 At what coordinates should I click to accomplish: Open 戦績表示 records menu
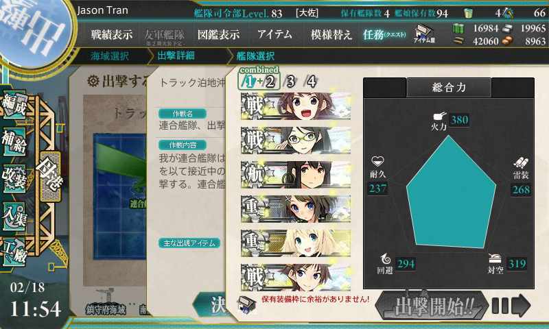click(112, 34)
